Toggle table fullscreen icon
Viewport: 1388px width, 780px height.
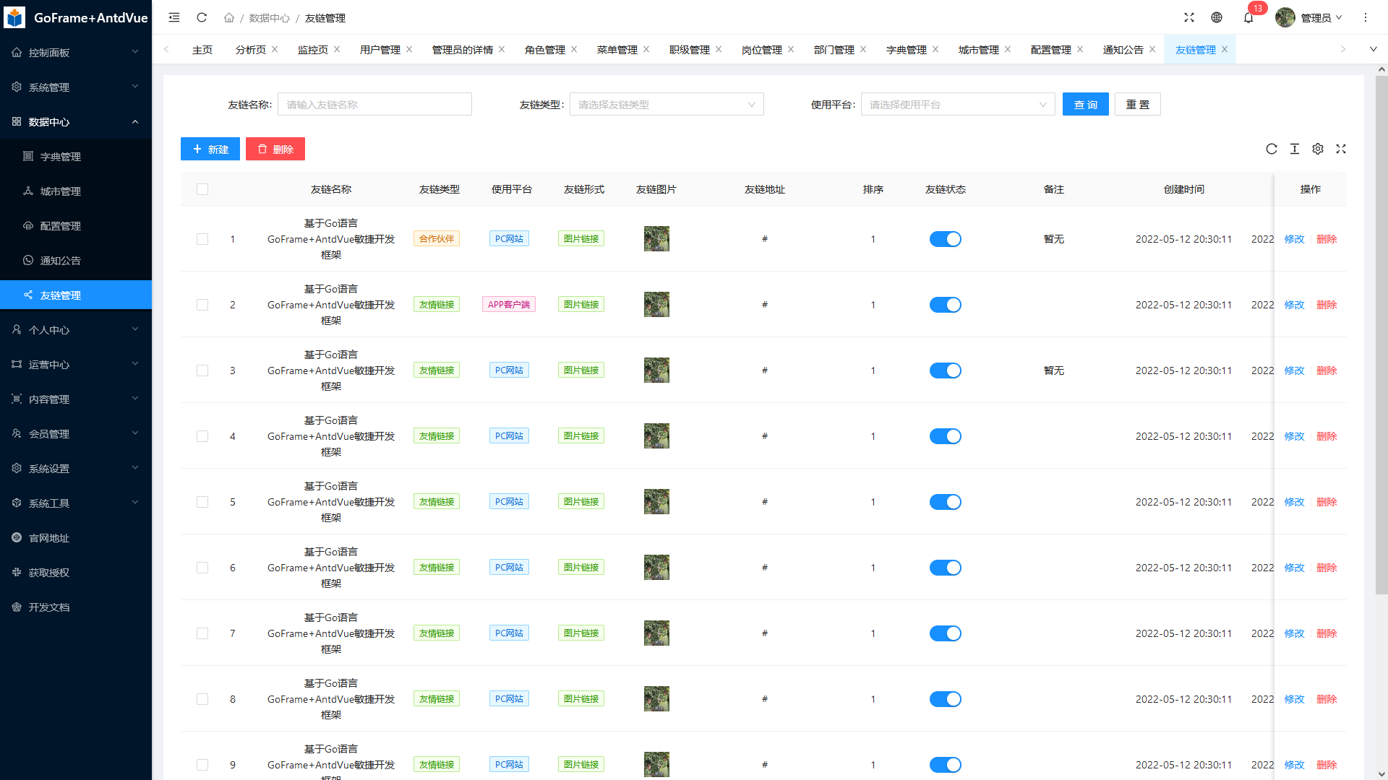(1341, 149)
